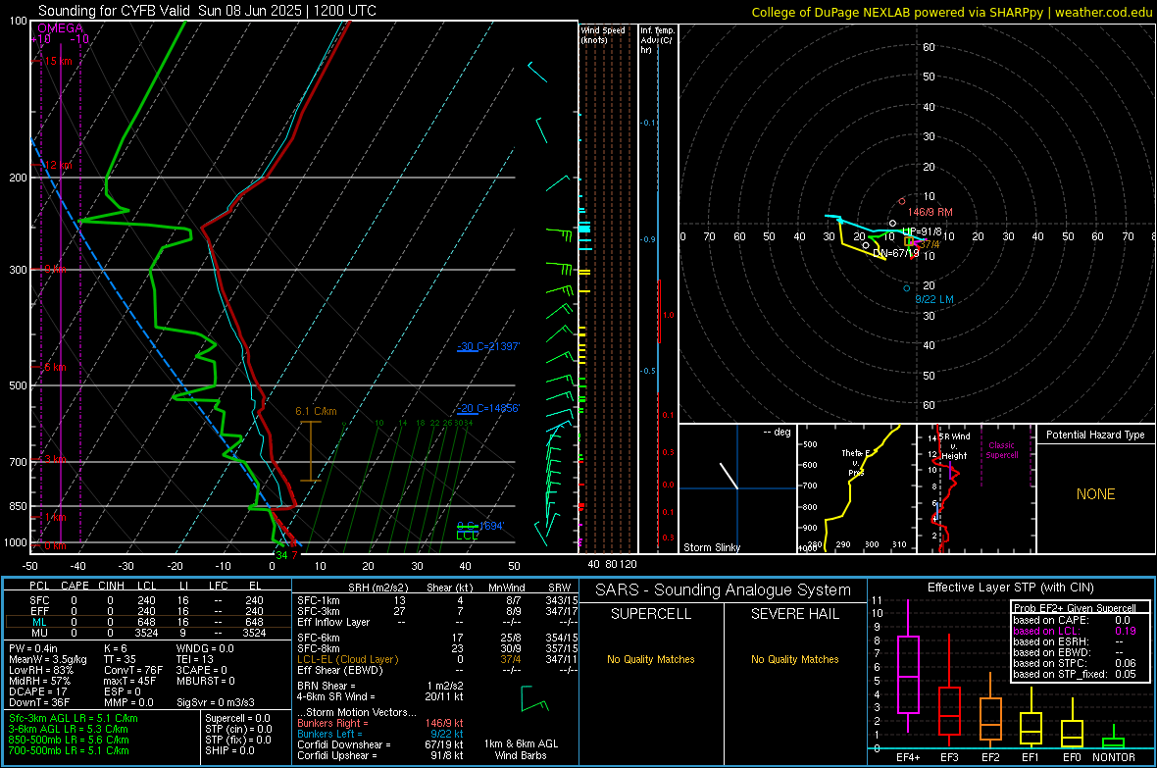This screenshot has height=768, width=1157.
Task: Click the 'Bunkers Left =' storm motion label
Action: pyautogui.click(x=329, y=734)
